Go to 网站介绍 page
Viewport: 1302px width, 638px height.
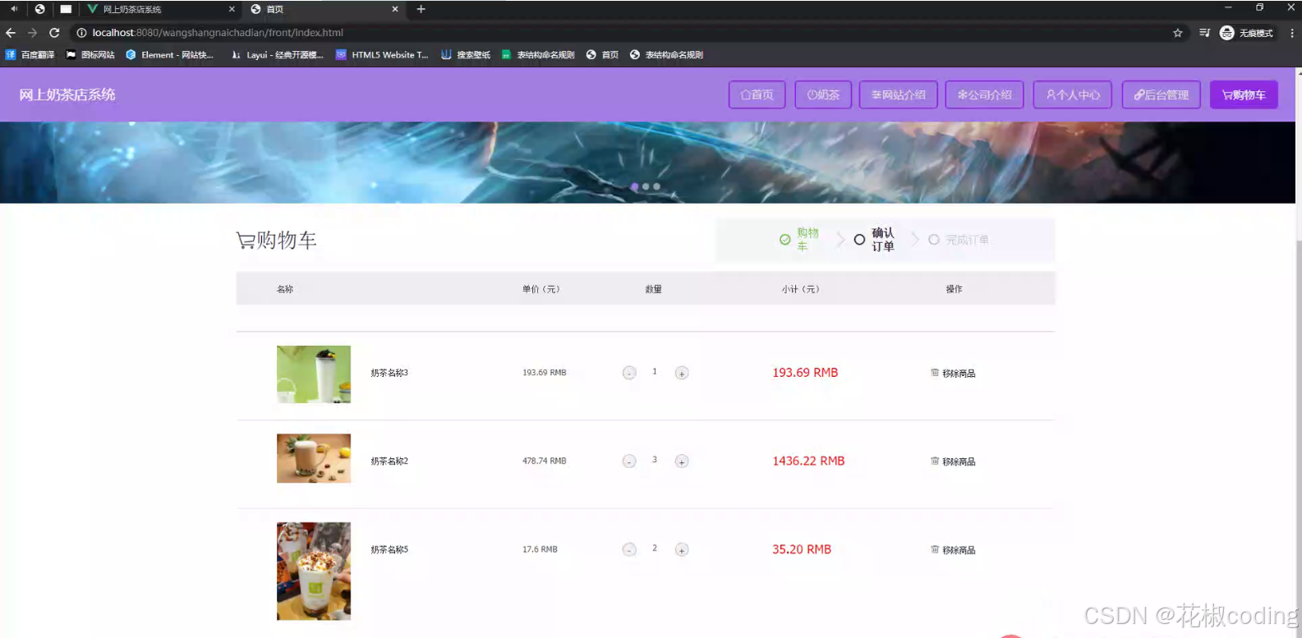coord(899,94)
